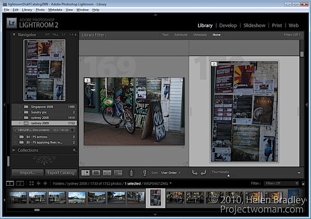Select 84 - PS actions folder
Viewport: 311px width, 219px height.
click(45, 137)
